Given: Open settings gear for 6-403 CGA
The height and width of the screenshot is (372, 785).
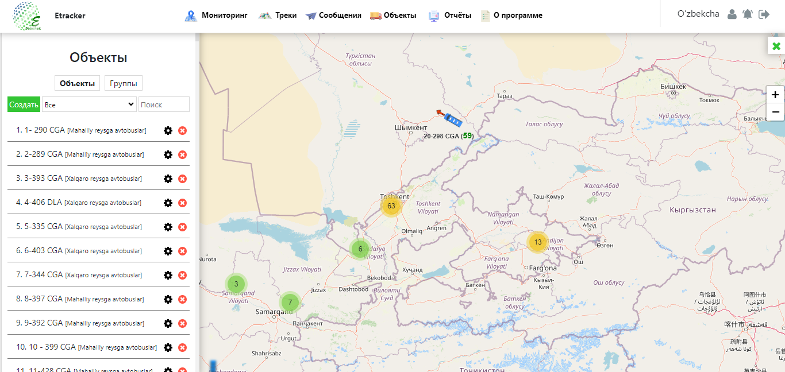Looking at the screenshot, I should [x=168, y=251].
